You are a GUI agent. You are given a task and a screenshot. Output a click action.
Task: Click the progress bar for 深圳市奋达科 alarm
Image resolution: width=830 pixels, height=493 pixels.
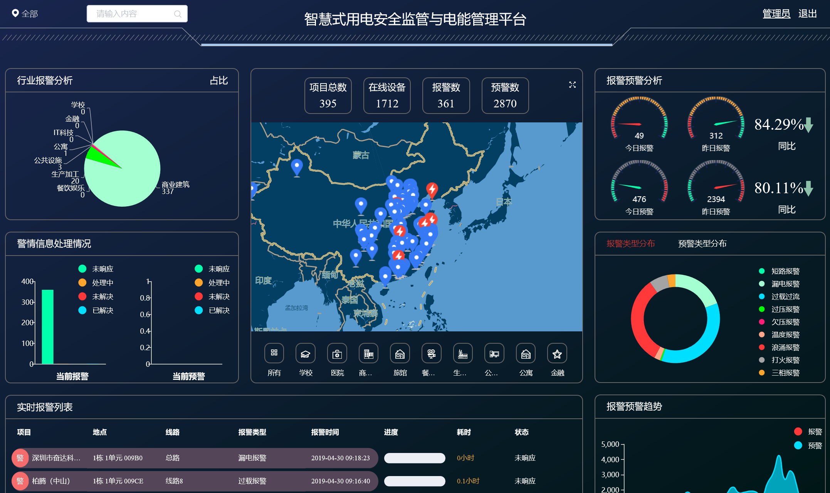coord(415,458)
